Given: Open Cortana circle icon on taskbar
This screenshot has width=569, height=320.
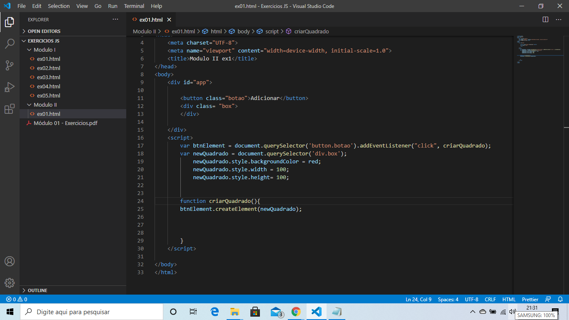Looking at the screenshot, I should tap(173, 312).
